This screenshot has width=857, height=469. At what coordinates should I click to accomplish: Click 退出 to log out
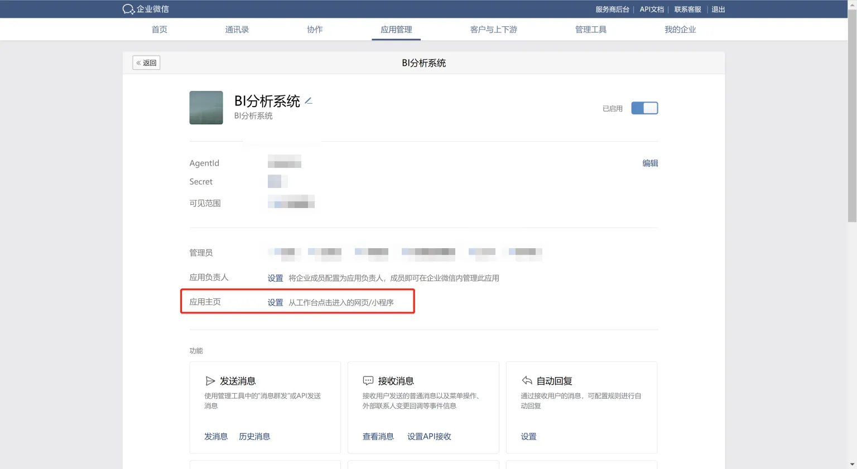pyautogui.click(x=718, y=9)
